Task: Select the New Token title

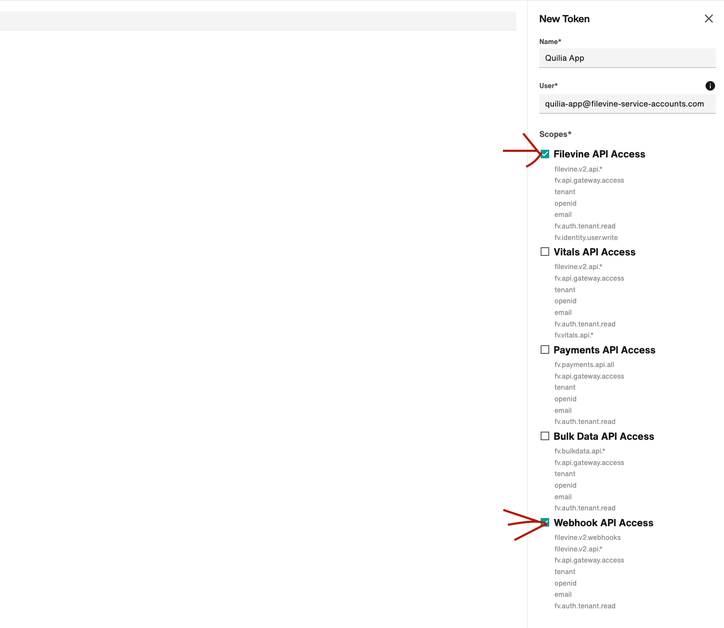Action: 564,19
